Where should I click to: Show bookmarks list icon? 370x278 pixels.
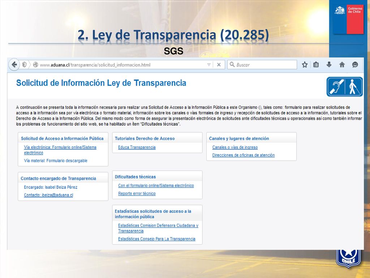(x=316, y=64)
